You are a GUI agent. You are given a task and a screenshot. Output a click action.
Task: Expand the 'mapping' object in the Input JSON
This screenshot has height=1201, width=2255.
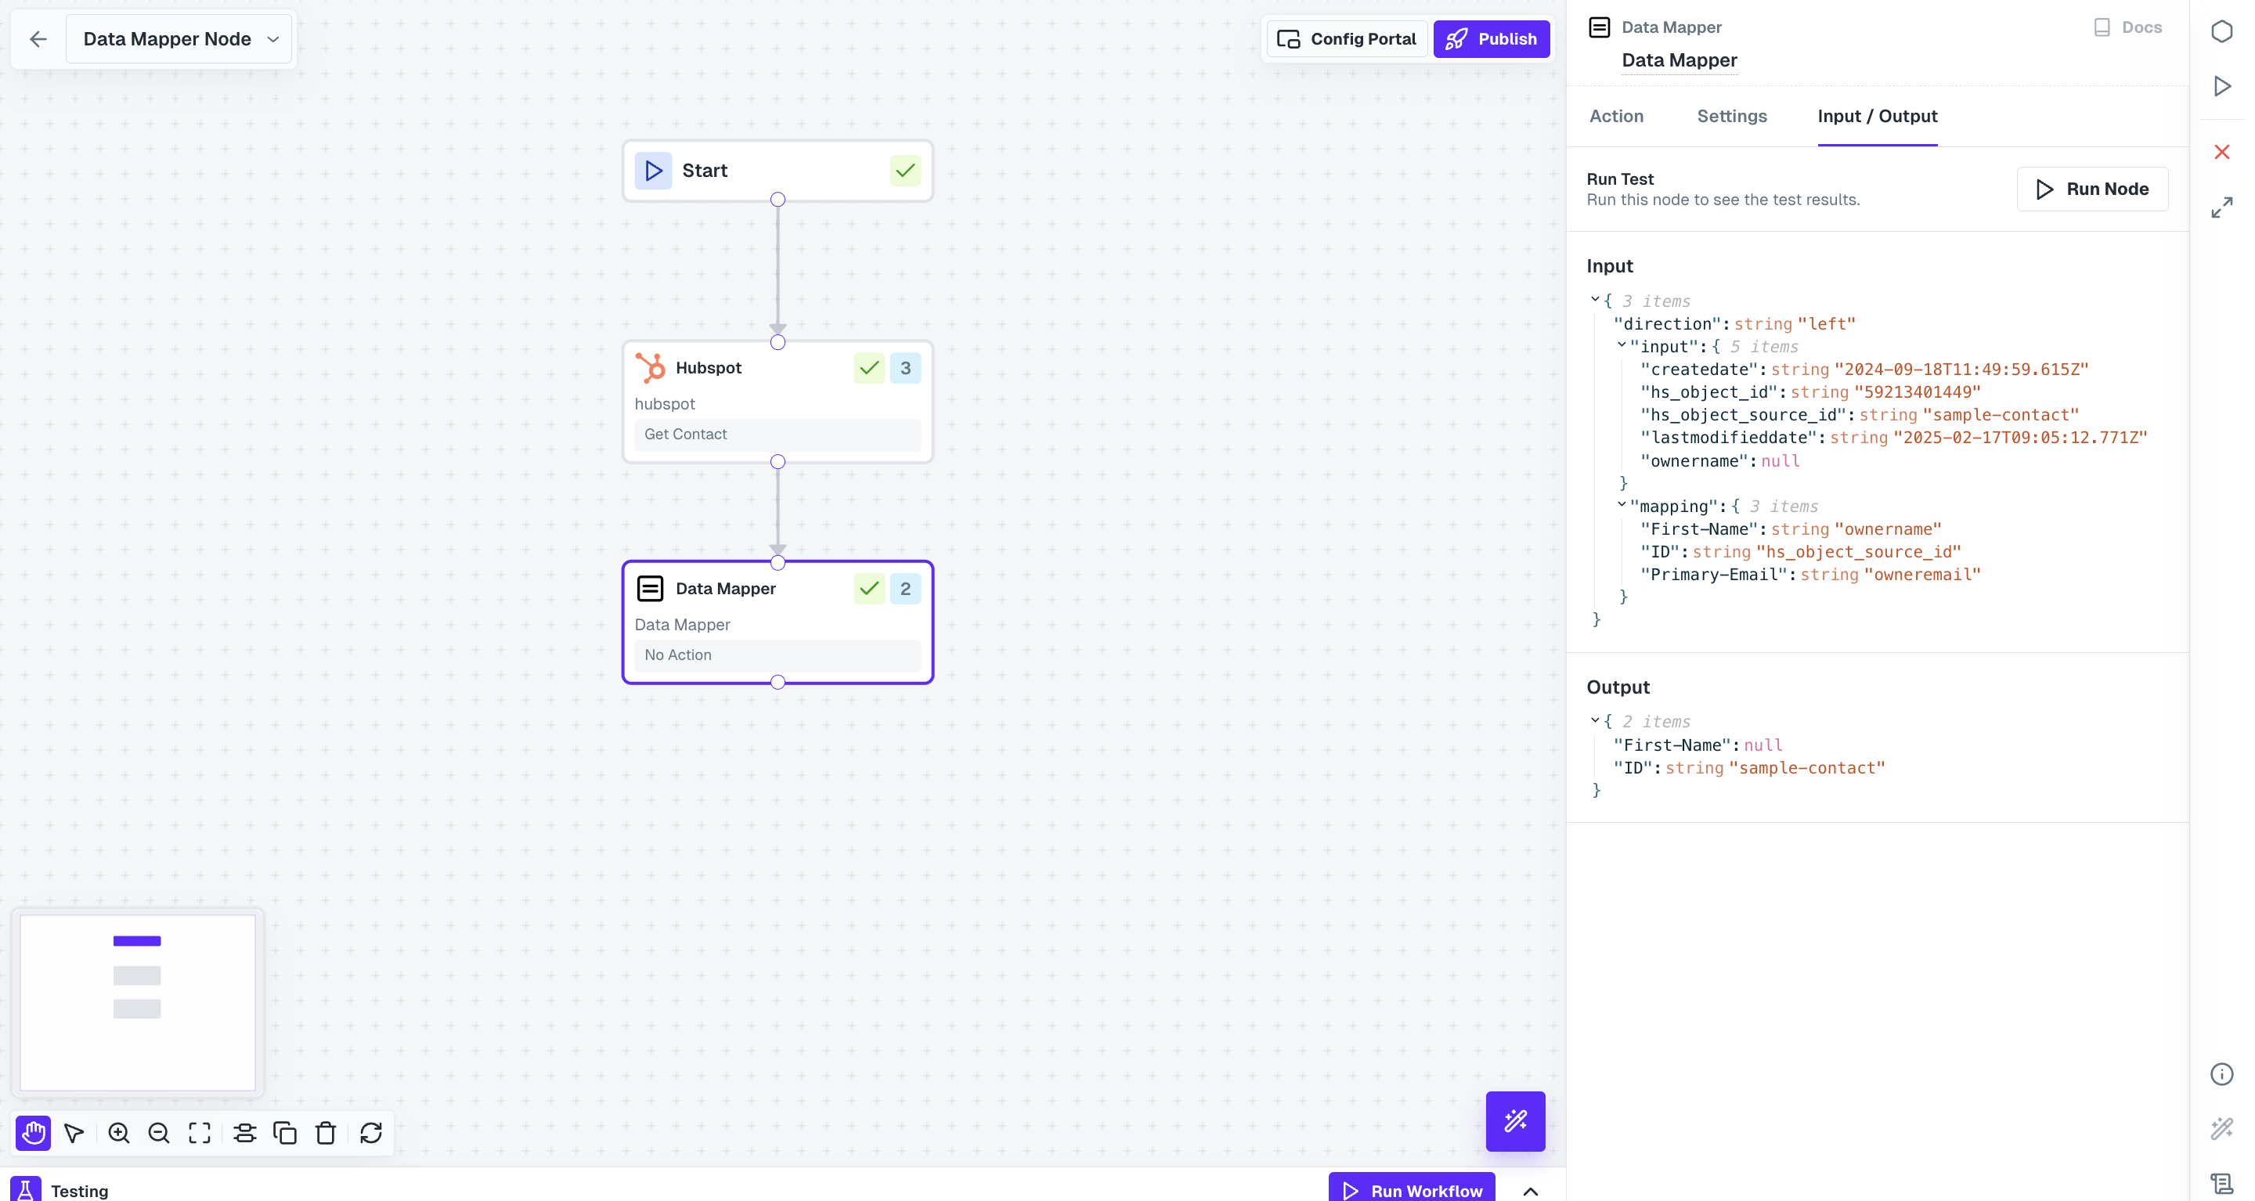coord(1624,506)
